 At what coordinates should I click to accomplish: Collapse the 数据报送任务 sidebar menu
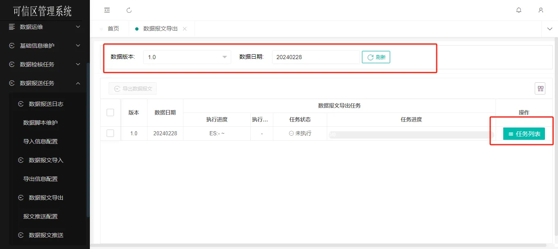click(45, 83)
